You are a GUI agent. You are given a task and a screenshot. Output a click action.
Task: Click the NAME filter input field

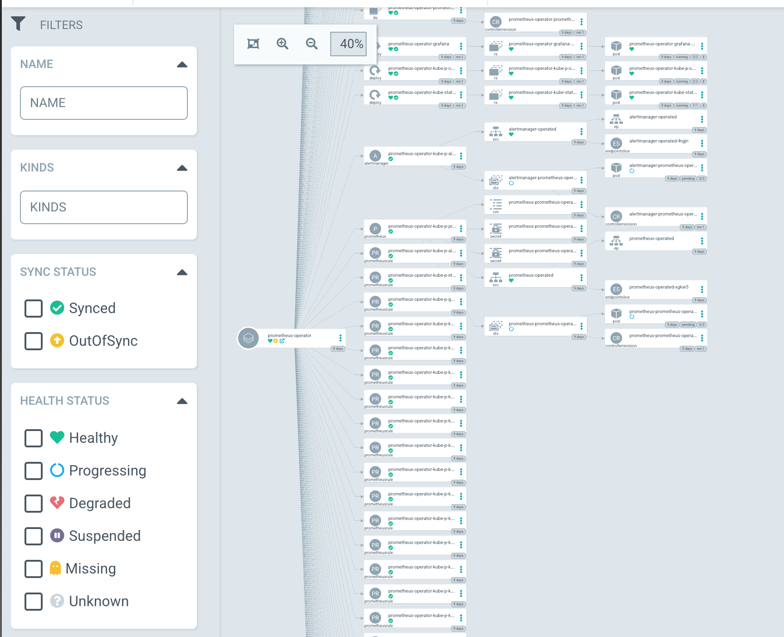click(x=104, y=103)
